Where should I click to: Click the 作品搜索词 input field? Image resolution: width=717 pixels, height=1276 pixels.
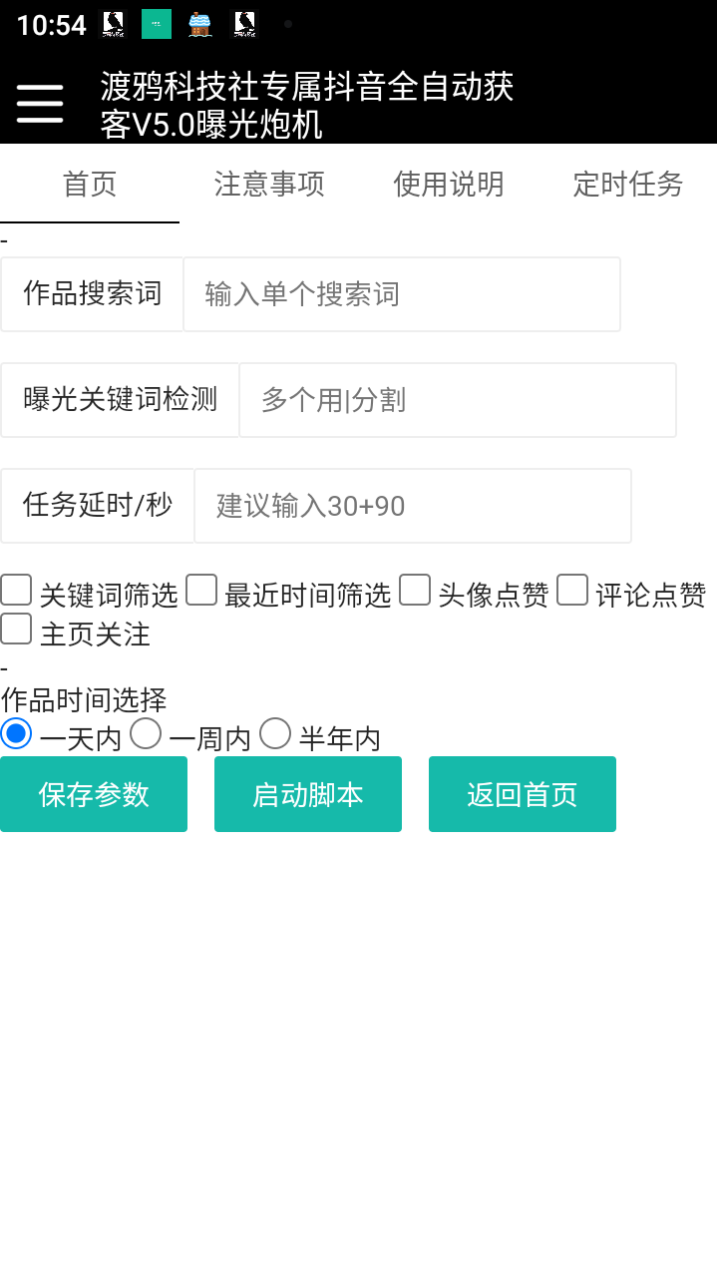coord(401,293)
